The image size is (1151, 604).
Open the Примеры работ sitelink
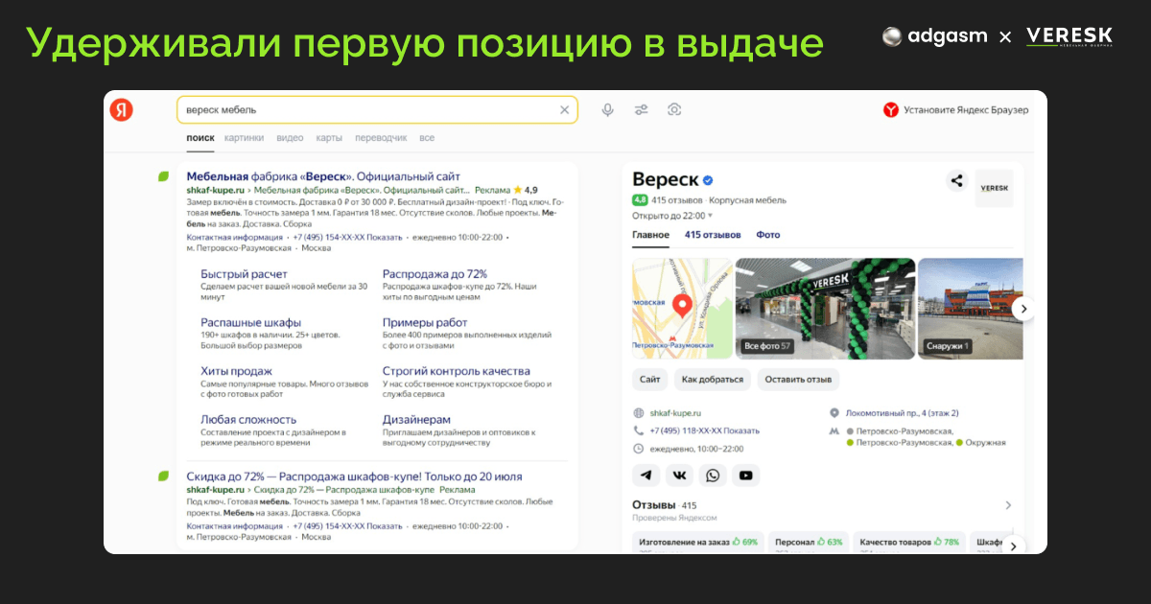425,322
